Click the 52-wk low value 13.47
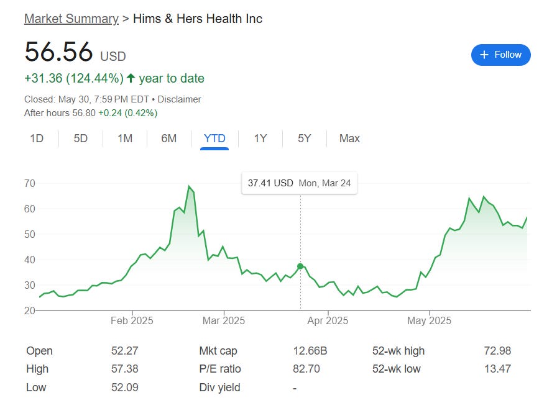 point(497,369)
